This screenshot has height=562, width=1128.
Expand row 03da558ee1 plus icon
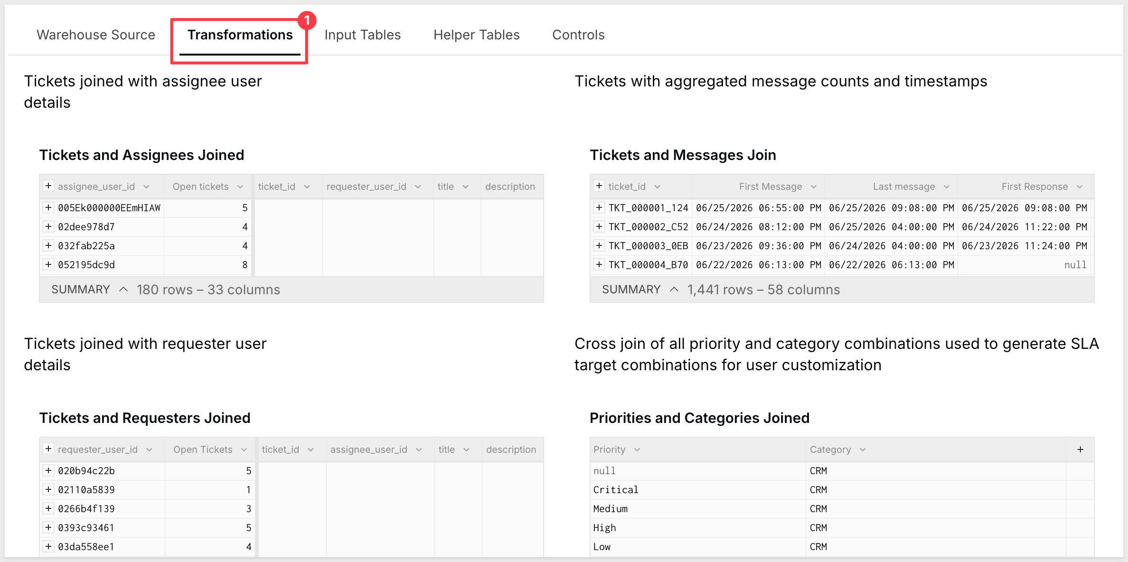tap(48, 546)
